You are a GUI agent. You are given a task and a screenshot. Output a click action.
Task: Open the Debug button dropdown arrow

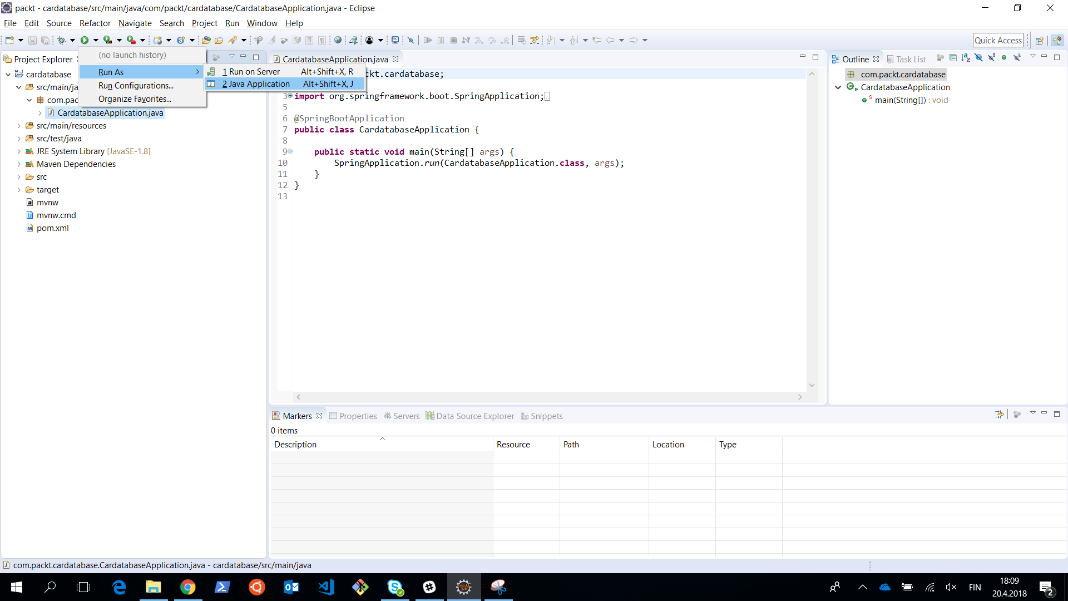[72, 40]
